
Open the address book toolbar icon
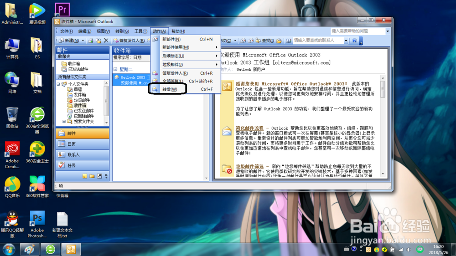[289, 41]
